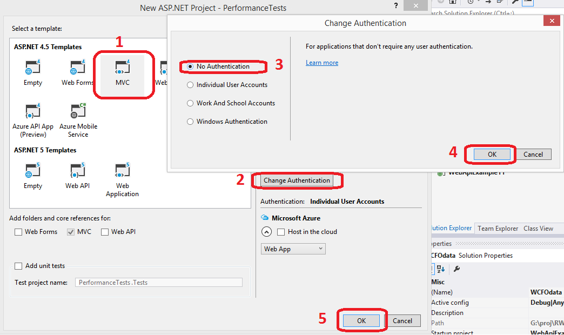Confirm with OK in Change Authentication dialog
Viewport: 564px width, 335px height.
click(x=492, y=155)
